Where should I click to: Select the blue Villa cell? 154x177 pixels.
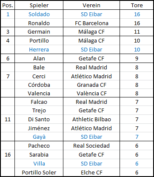[x=39, y=163]
